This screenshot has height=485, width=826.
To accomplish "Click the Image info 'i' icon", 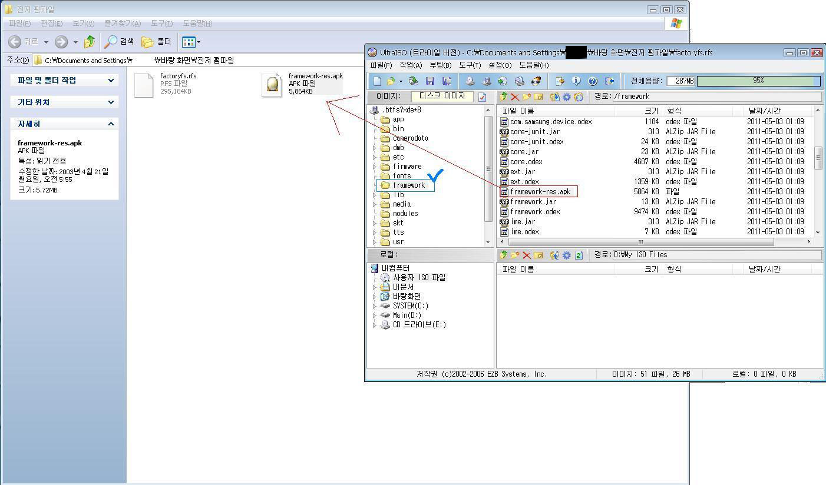I will [576, 81].
